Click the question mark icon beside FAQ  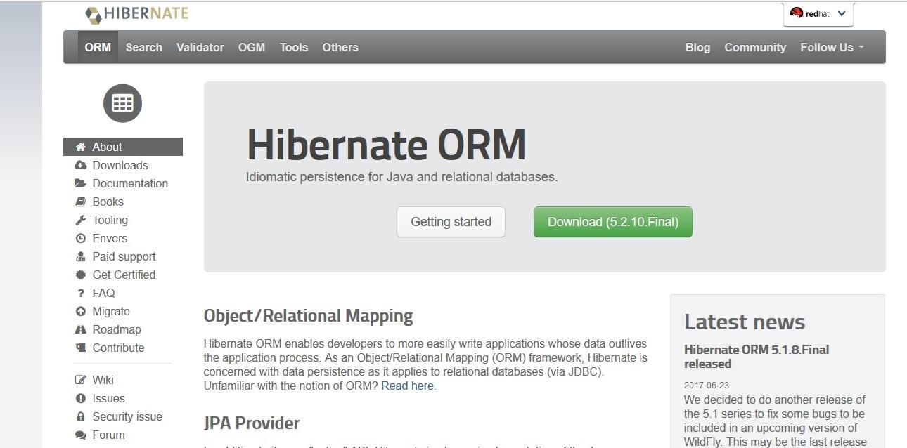click(x=80, y=293)
